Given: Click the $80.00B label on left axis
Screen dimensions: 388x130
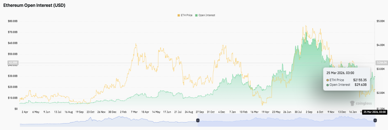Looking at the screenshot, I should click(13, 21).
